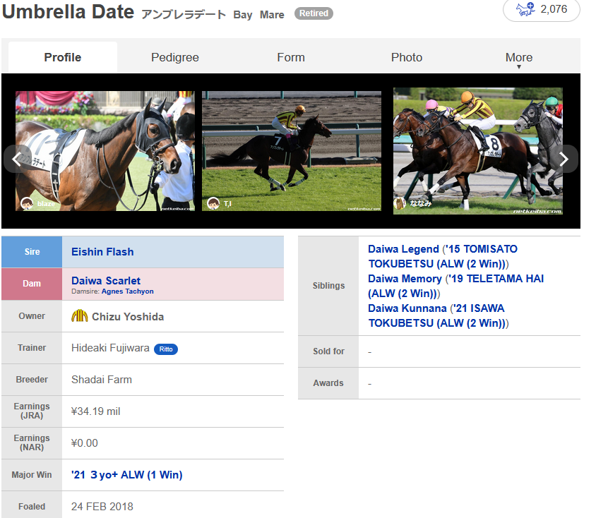Open '19 TELETAMA HAI race link
This screenshot has width=596, height=518.
tap(455, 286)
